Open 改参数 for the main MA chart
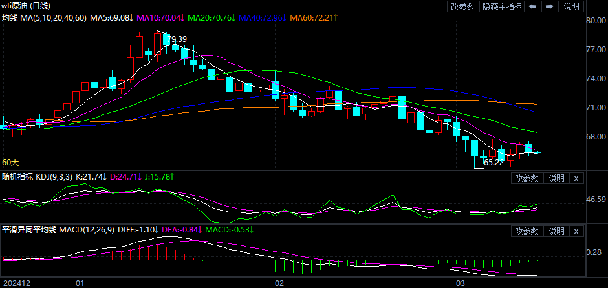This screenshot has width=608, height=288. [x=462, y=6]
